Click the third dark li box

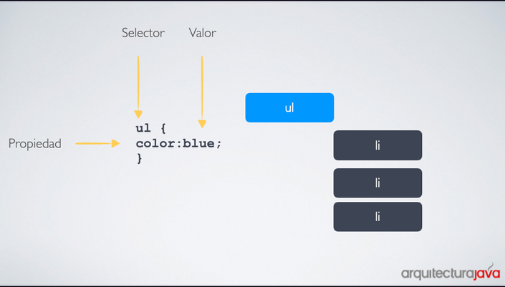tap(377, 217)
